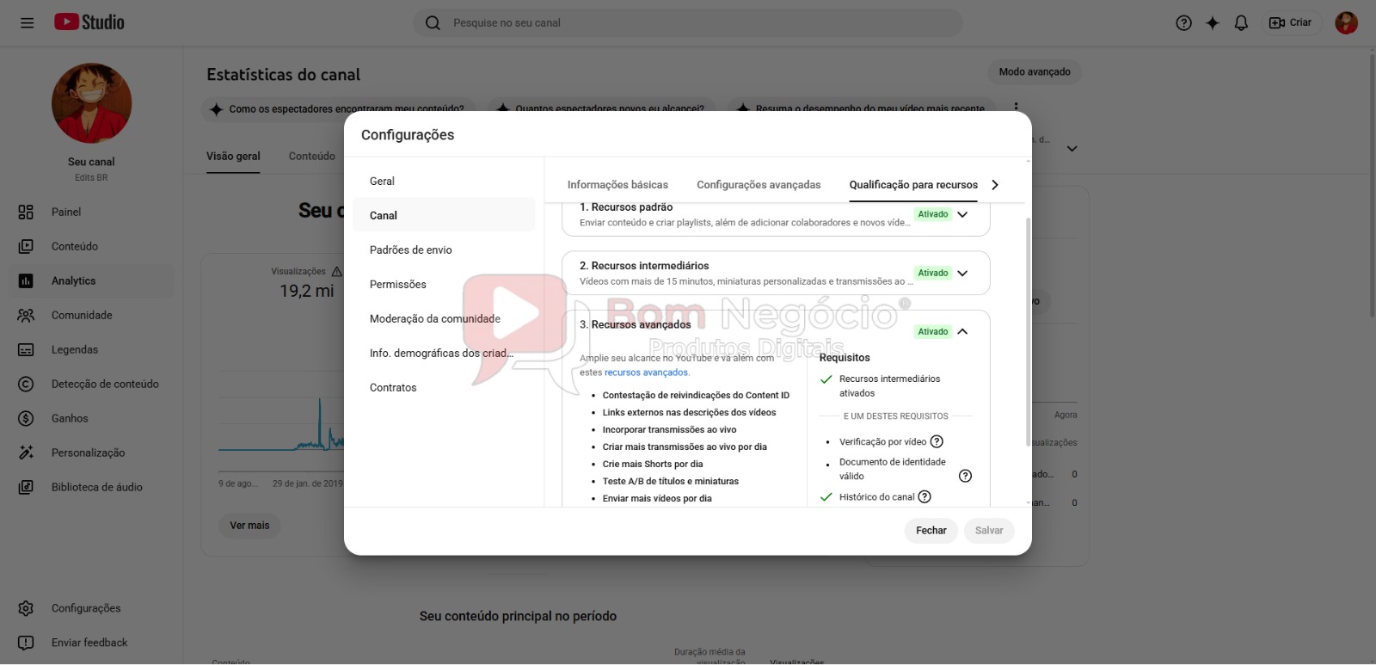Open Conteúdo icon in sidebar
The width and height of the screenshot is (1376, 665).
point(26,246)
